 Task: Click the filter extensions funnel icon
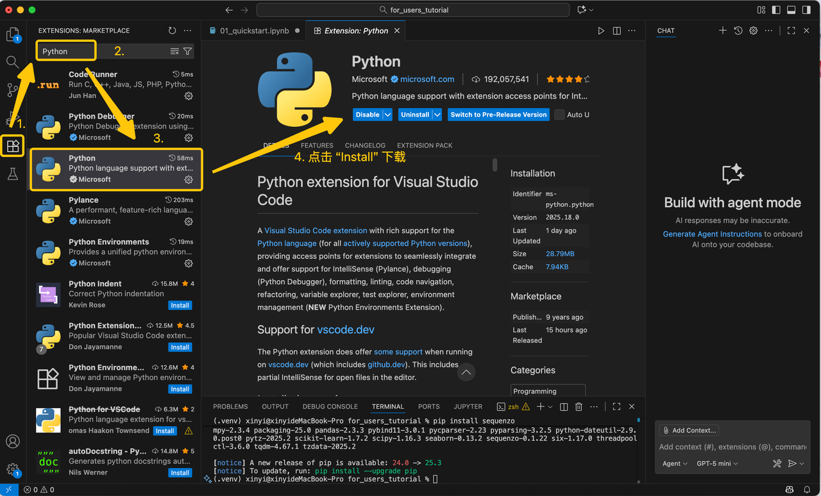coord(187,51)
